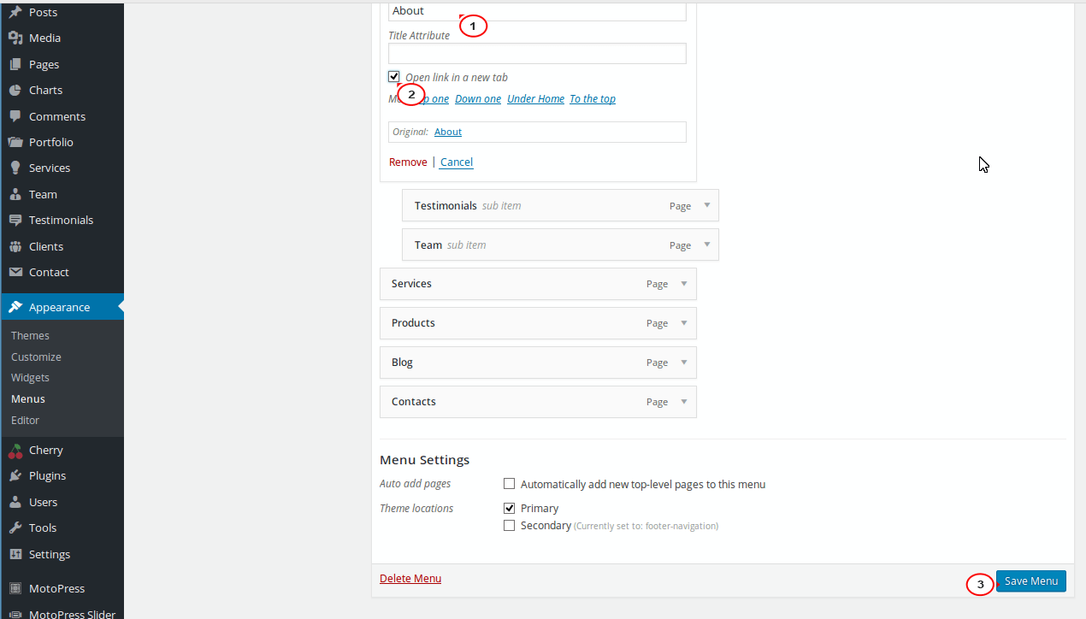This screenshot has width=1086, height=619.
Task: Click the Save Menu button
Action: point(1030,581)
